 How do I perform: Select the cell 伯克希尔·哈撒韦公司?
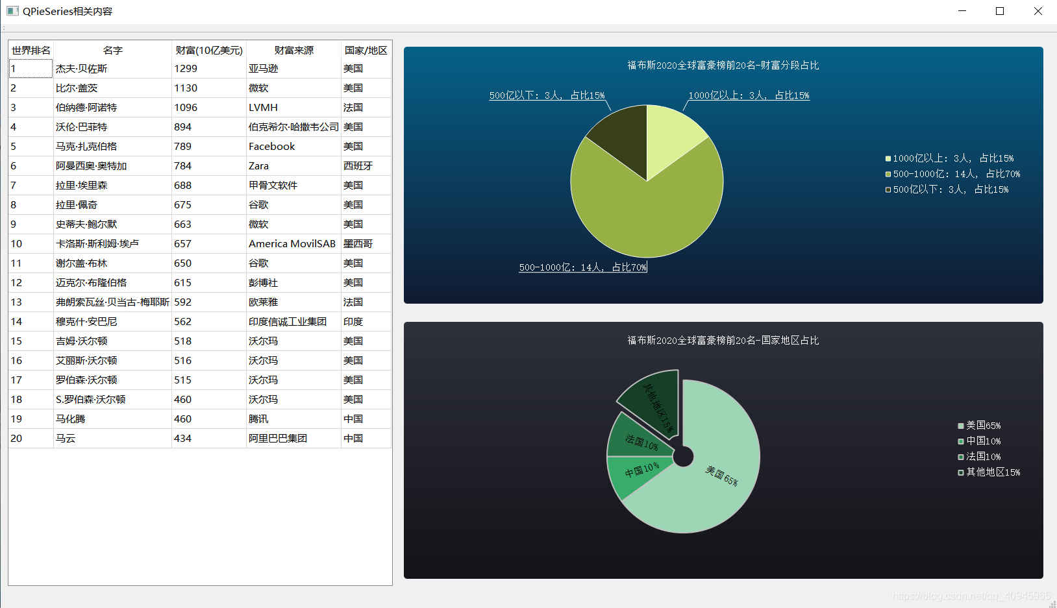(294, 127)
